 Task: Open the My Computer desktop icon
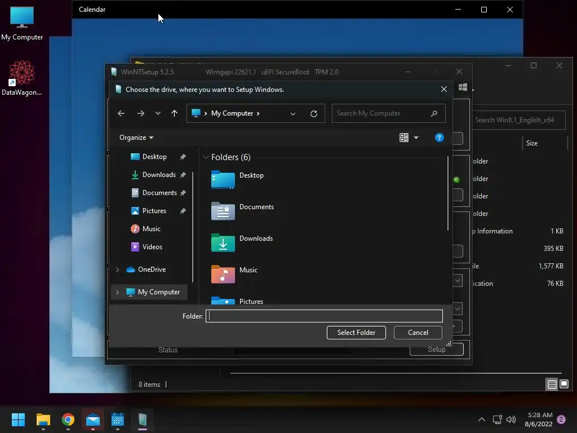pos(22,24)
